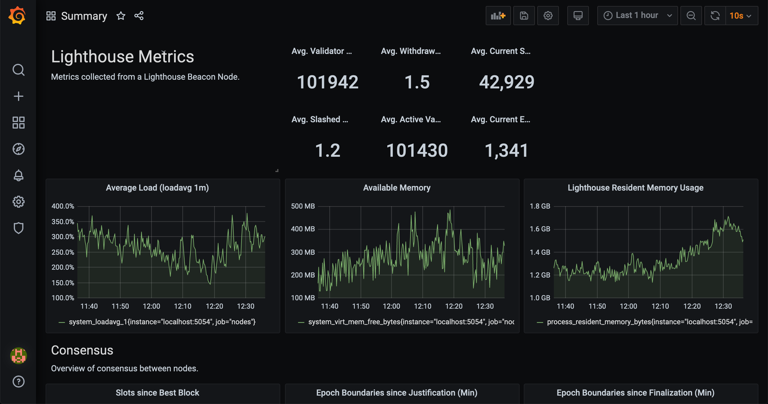Click the Avg. Slashed stat title
768x404 pixels.
pos(320,120)
